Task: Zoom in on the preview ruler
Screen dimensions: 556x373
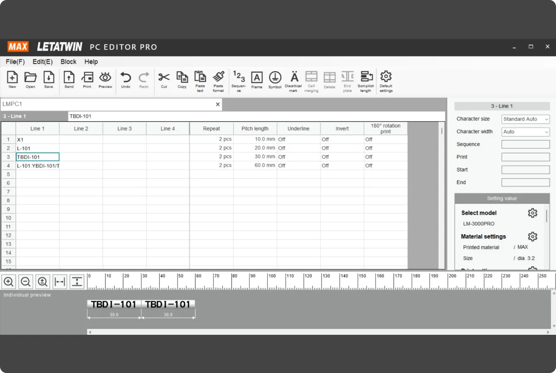Action: (x=8, y=282)
